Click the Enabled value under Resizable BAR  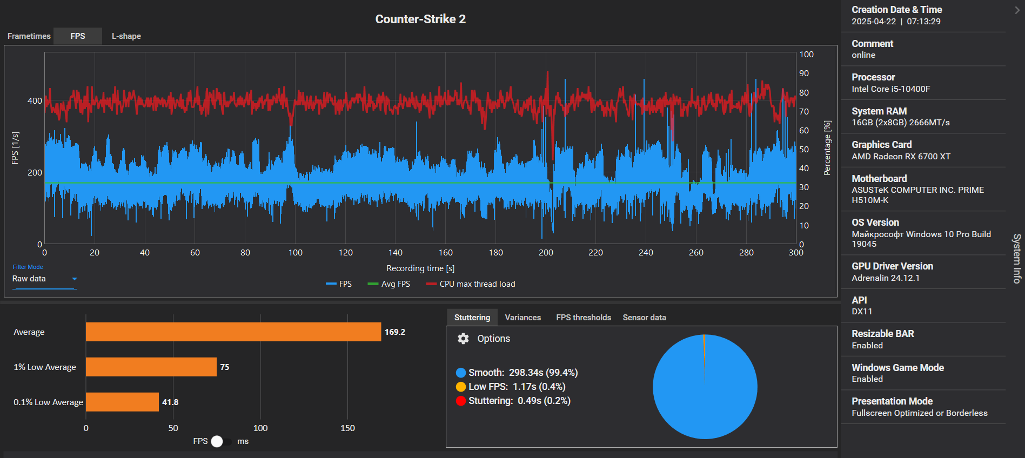point(867,346)
